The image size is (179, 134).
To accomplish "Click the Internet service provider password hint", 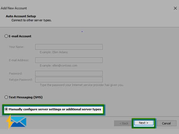I will coord(82,85).
